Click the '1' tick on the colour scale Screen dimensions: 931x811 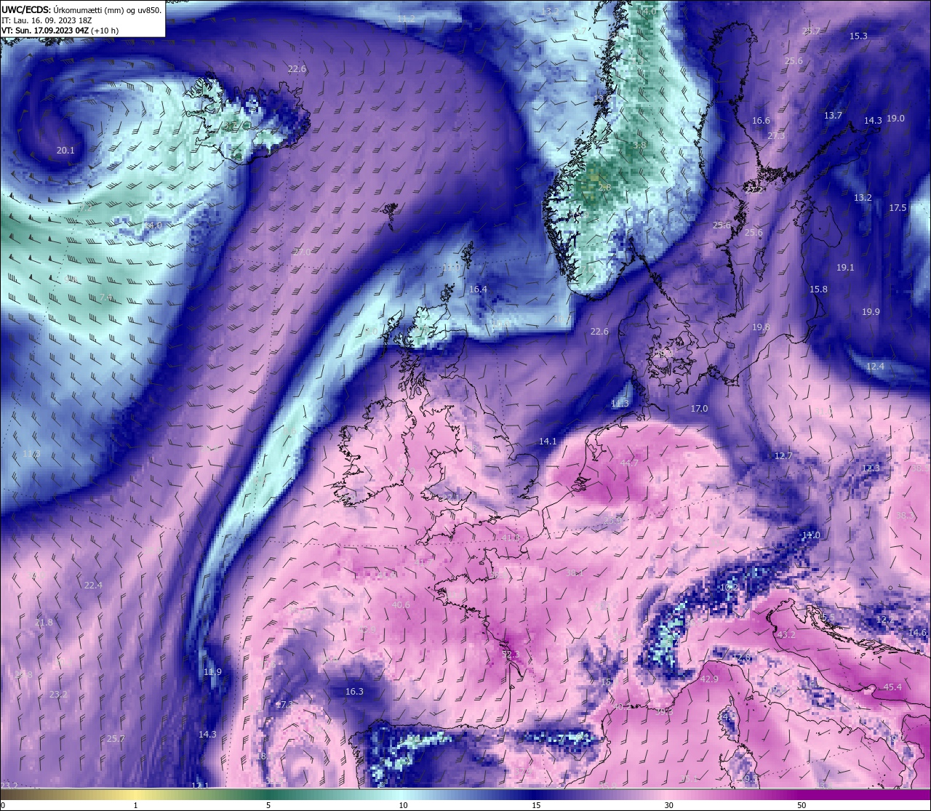[x=135, y=805]
